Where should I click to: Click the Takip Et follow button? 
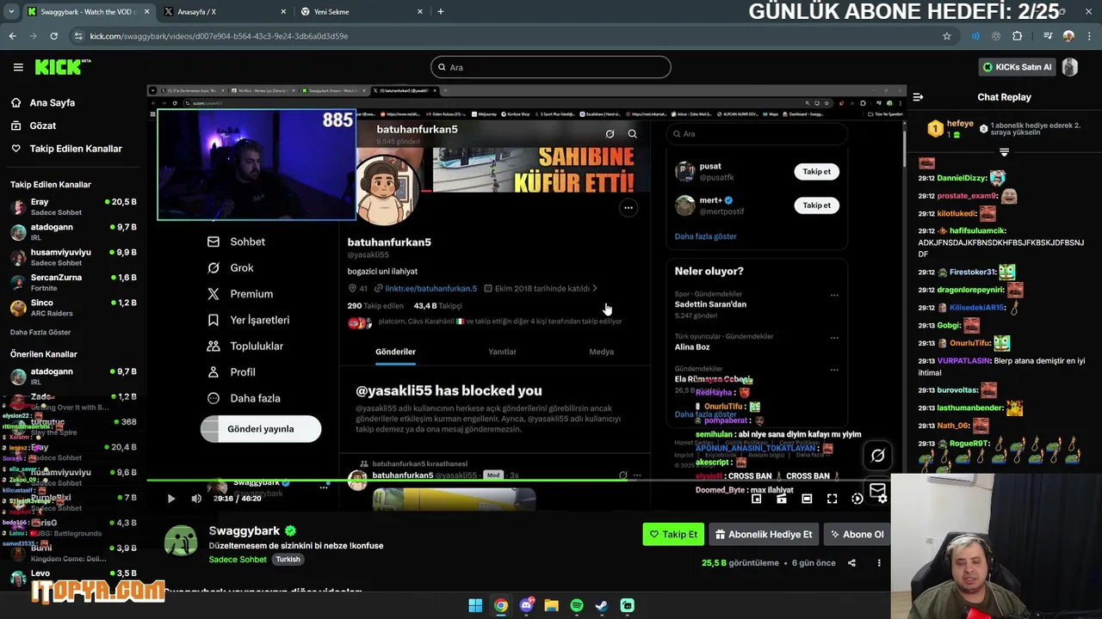(673, 534)
